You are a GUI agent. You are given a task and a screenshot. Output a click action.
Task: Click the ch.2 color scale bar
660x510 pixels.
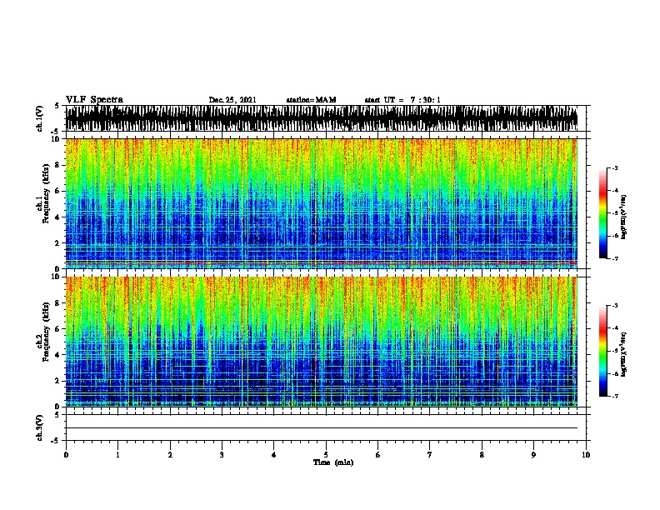coord(603,351)
